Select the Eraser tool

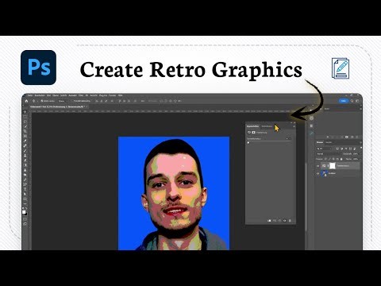[25, 160]
